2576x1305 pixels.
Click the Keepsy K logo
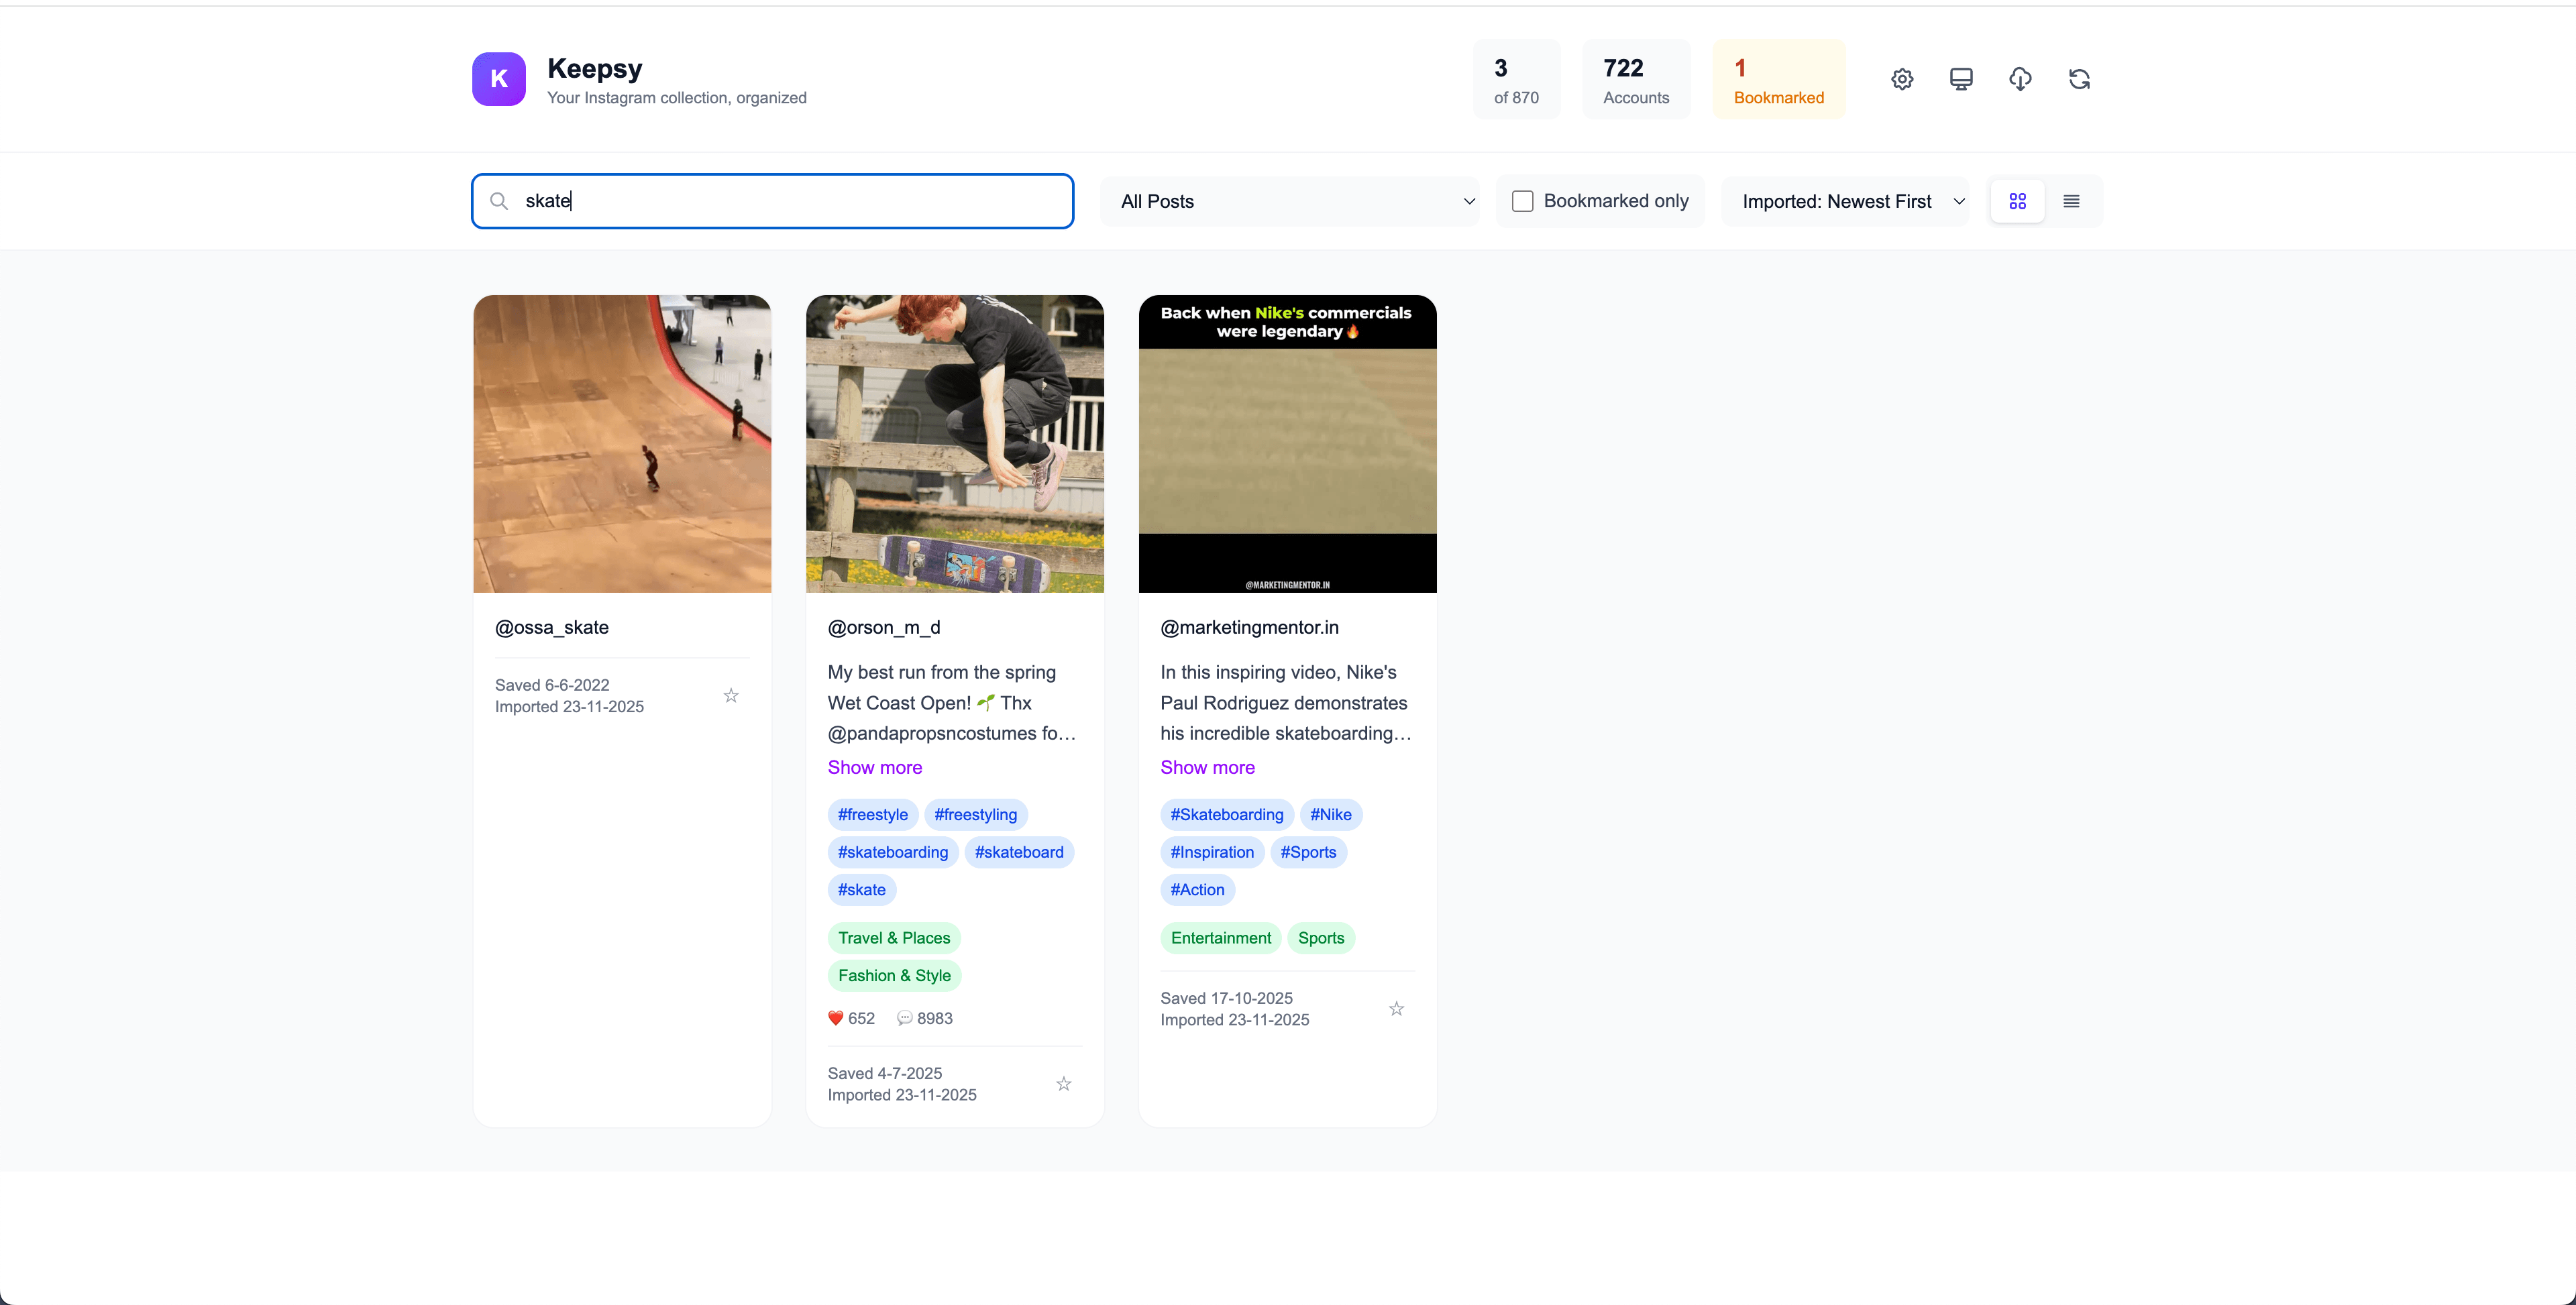(x=499, y=79)
